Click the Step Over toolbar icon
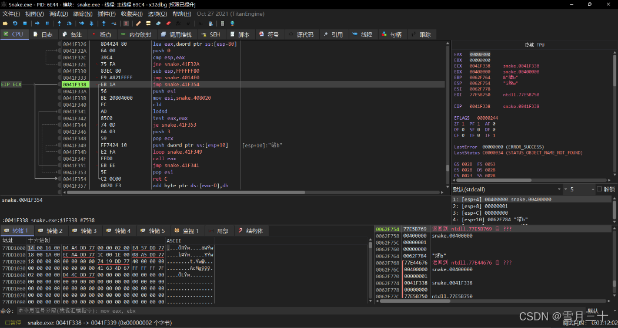Image resolution: width=618 pixels, height=328 pixels. click(69, 23)
